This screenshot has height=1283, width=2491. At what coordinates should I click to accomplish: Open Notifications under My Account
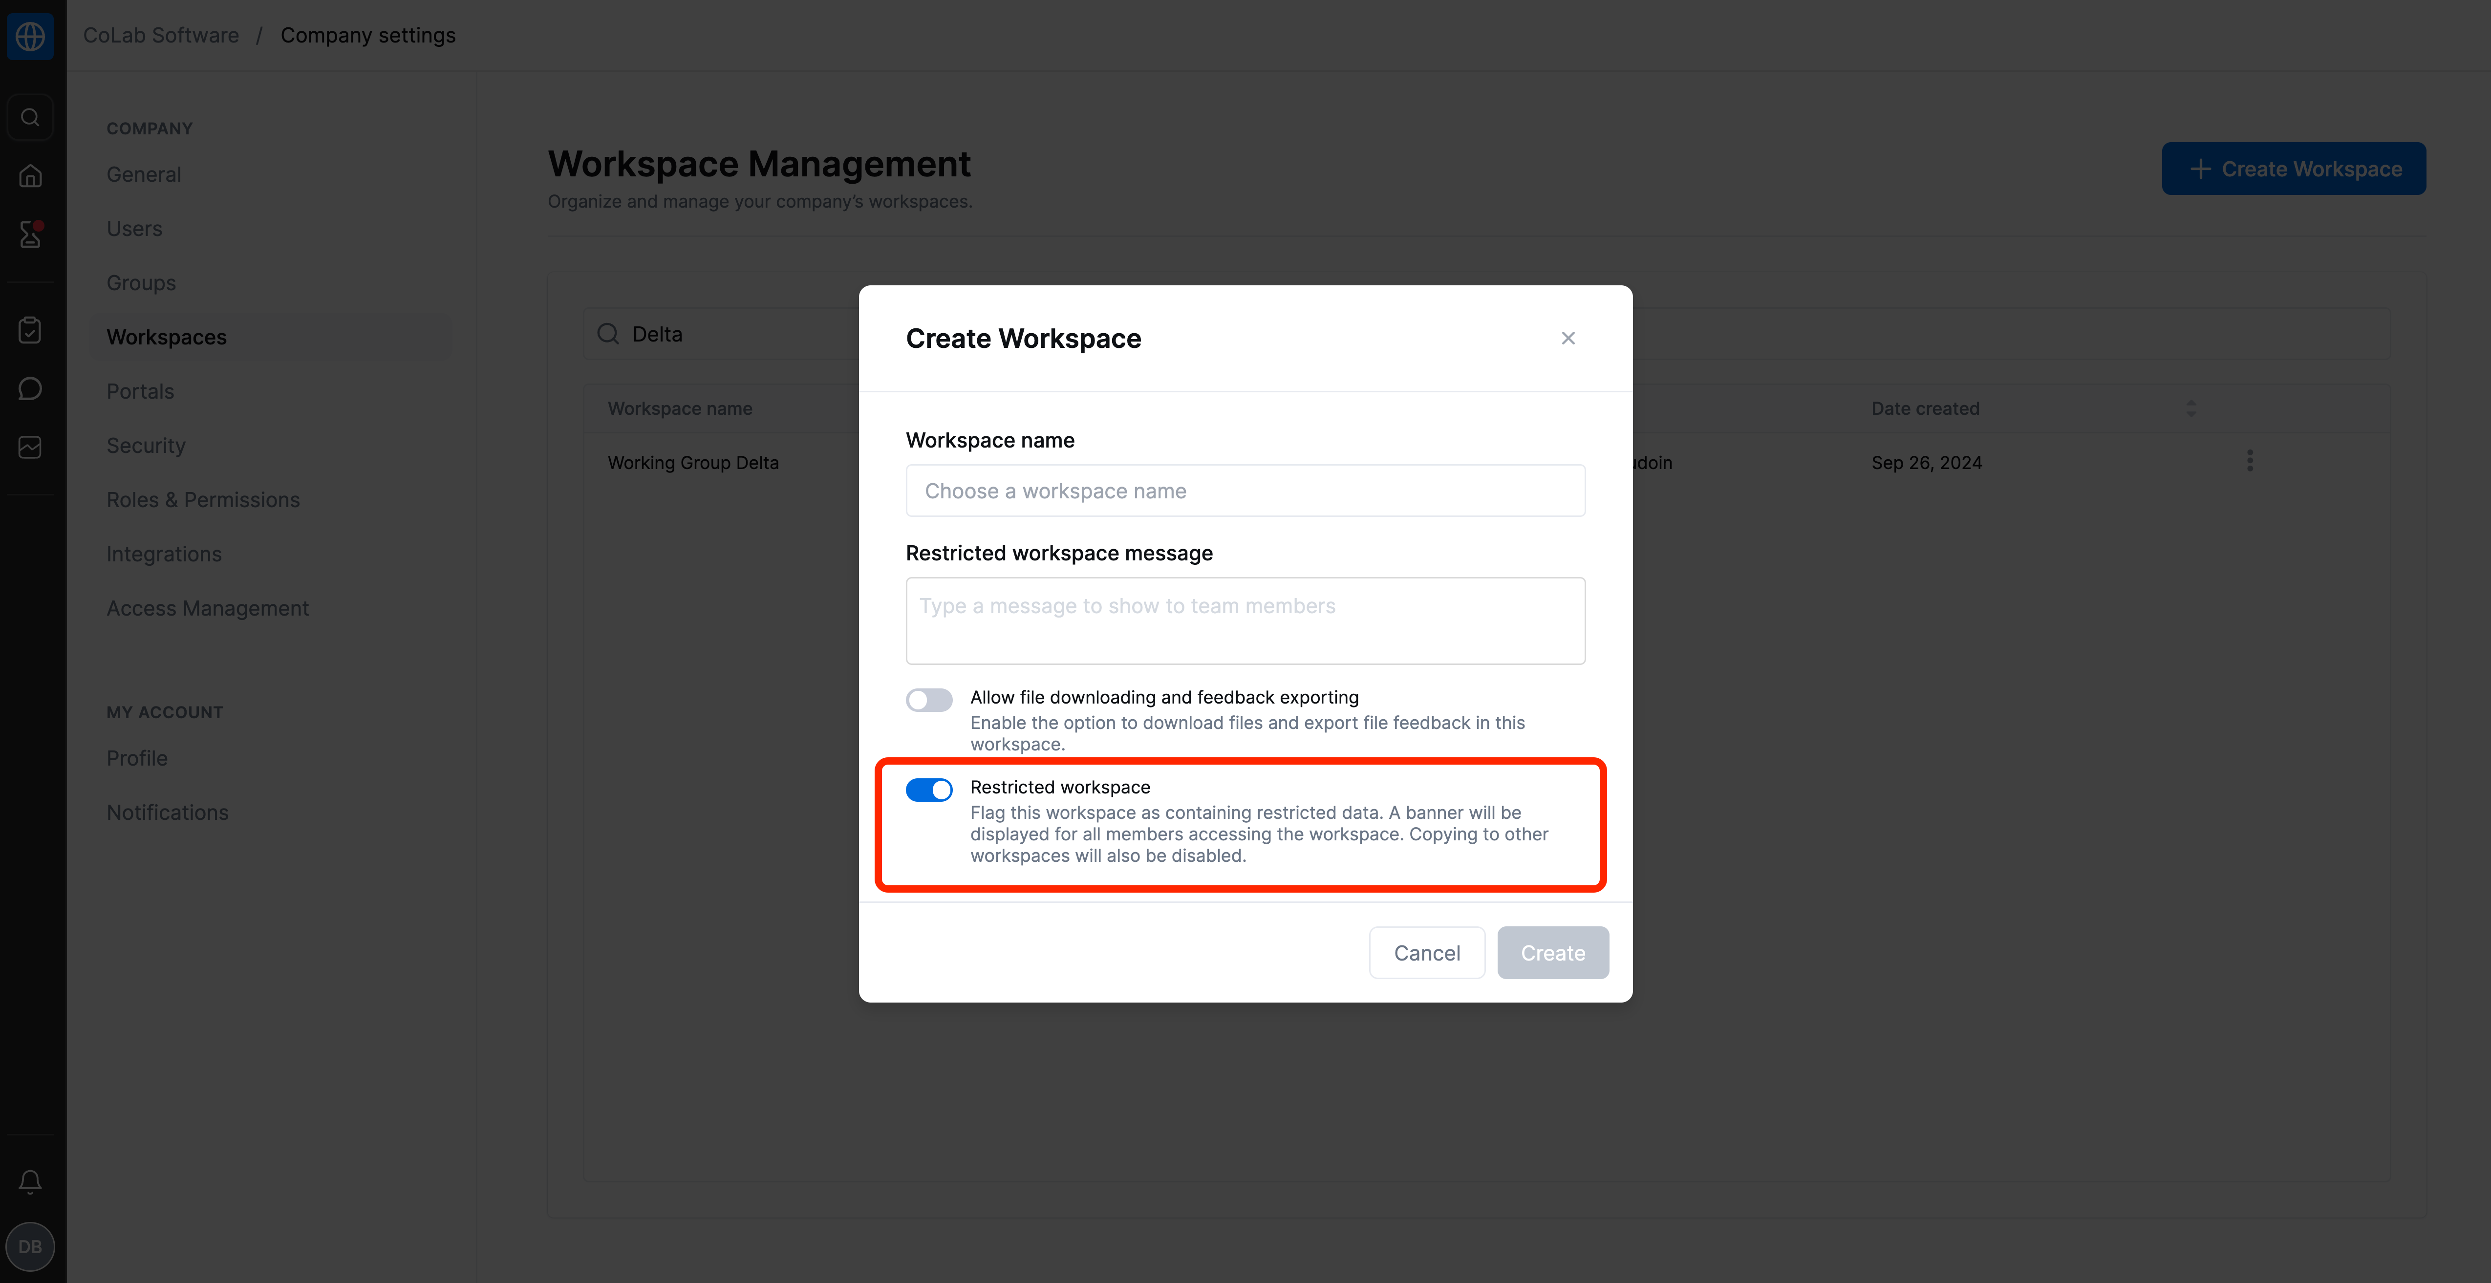pyautogui.click(x=168, y=812)
